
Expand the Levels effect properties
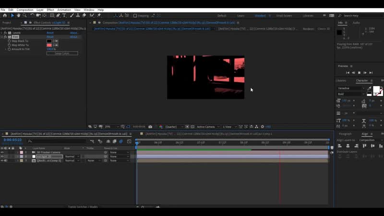click(x=2, y=33)
